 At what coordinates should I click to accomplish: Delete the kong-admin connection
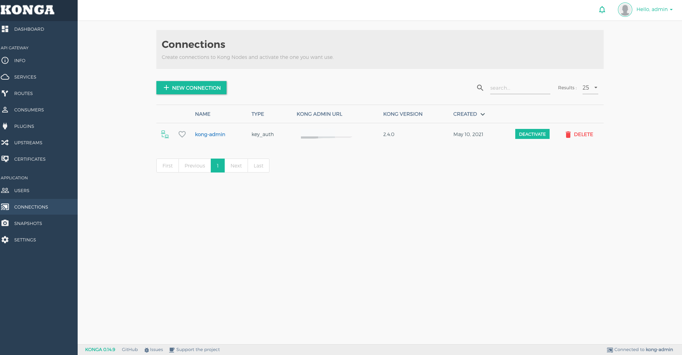click(579, 134)
